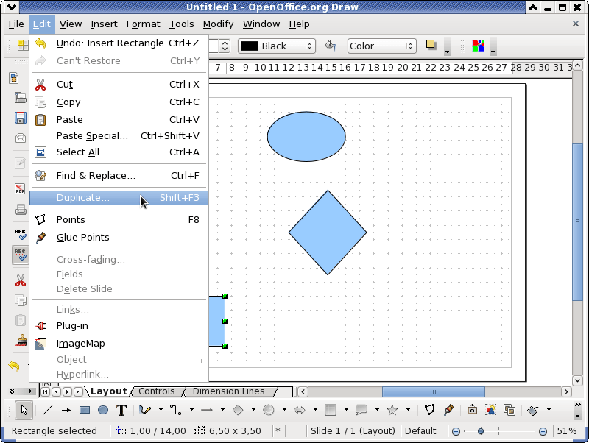This screenshot has width=589, height=443.
Task: Click the Rotate effects tool icon
Action: (x=533, y=410)
